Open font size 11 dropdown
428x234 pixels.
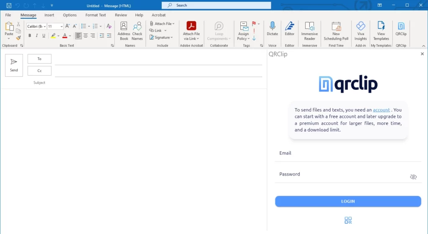[x=61, y=26]
